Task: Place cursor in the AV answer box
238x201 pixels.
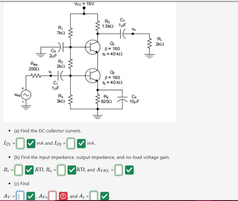Action: (x=19, y=196)
